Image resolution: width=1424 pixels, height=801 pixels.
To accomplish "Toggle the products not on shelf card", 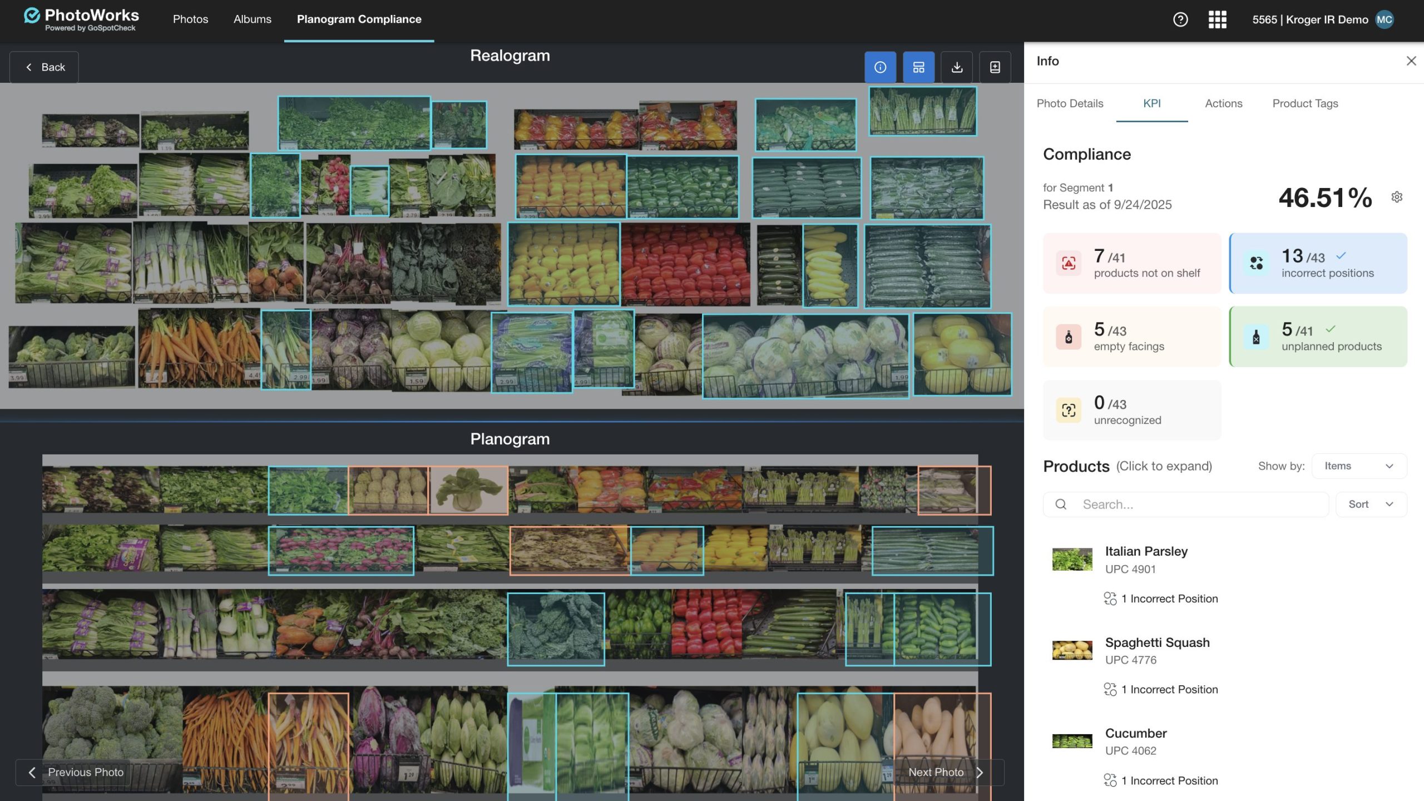I will pyautogui.click(x=1131, y=263).
